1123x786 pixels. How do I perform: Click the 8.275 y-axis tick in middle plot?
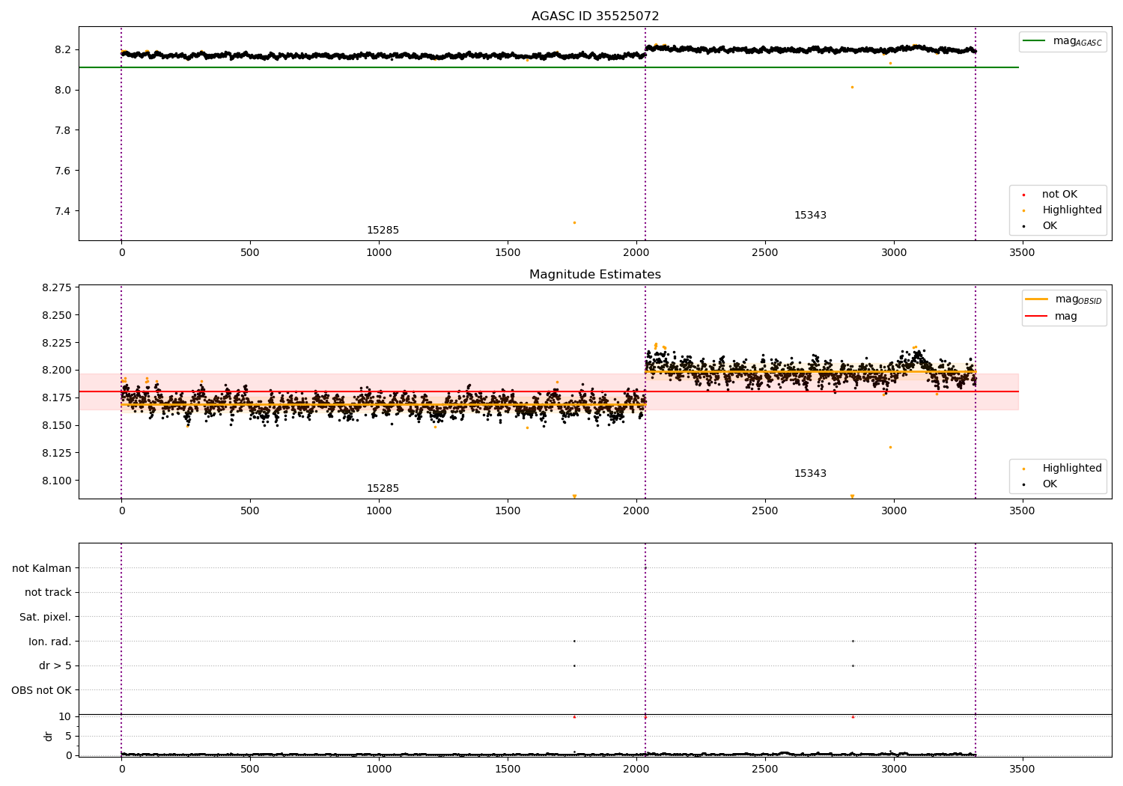pos(57,288)
